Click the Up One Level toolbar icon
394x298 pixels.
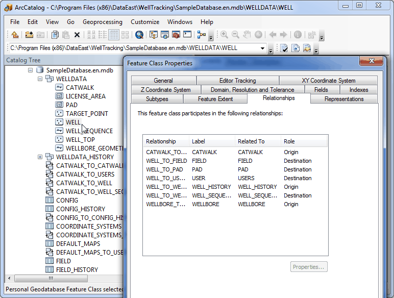point(15,35)
